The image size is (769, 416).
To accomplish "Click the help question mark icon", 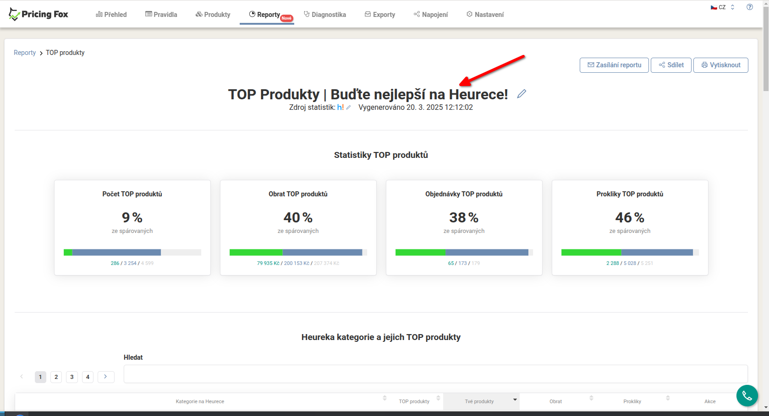I will 750,7.
